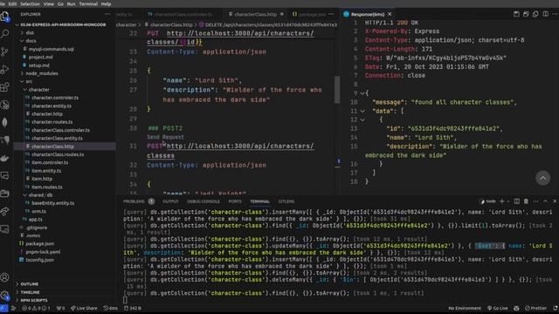Switch to the characterClass.http editor tab
The image size is (559, 314).
coord(256,14)
